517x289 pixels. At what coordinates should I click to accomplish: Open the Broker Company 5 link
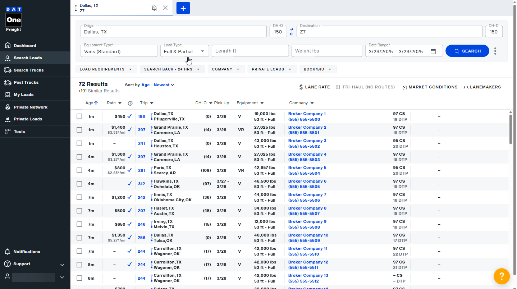(307, 168)
